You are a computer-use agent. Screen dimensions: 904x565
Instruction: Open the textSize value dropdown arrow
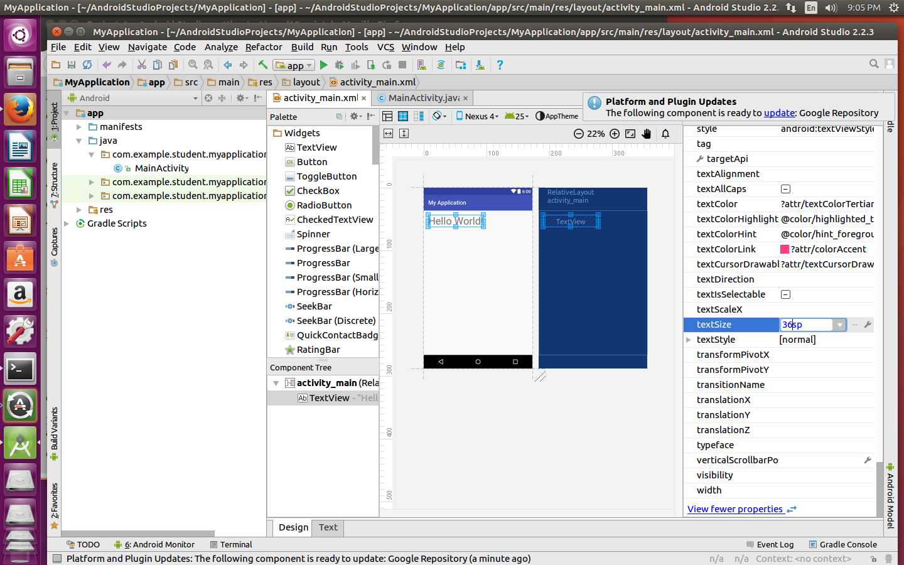pos(839,325)
